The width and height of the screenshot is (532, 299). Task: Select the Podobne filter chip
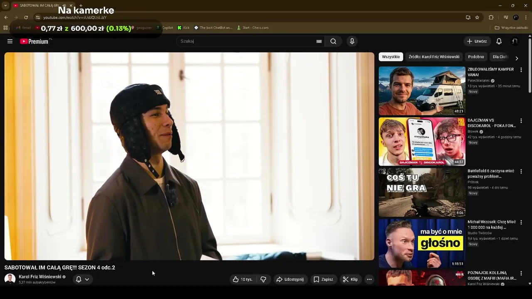[x=476, y=57]
